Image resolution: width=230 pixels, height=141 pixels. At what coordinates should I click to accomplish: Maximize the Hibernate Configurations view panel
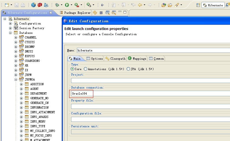click(125, 12)
